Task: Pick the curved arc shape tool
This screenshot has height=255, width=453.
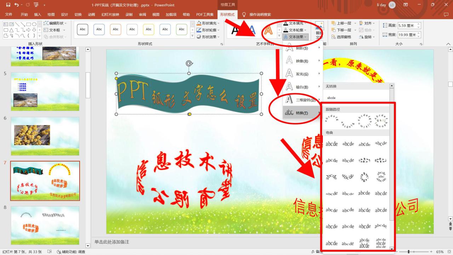Action: pos(17,36)
